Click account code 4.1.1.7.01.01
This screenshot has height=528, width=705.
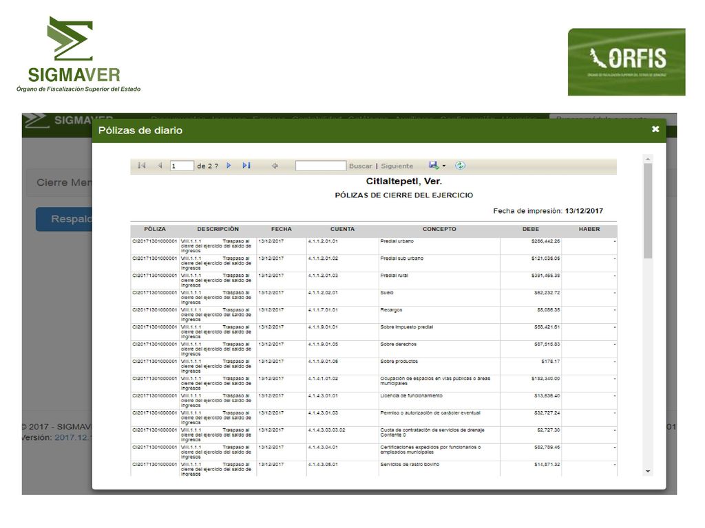click(323, 310)
